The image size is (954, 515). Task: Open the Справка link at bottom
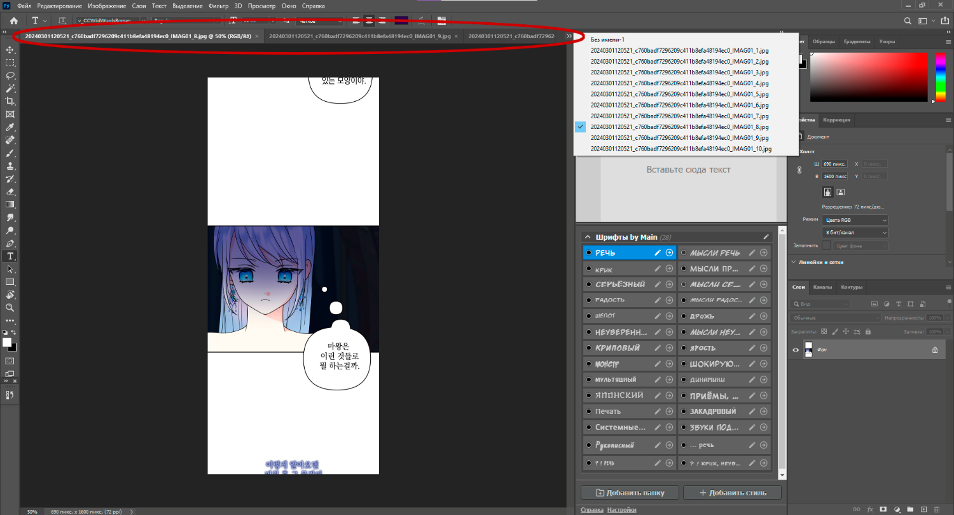click(591, 510)
